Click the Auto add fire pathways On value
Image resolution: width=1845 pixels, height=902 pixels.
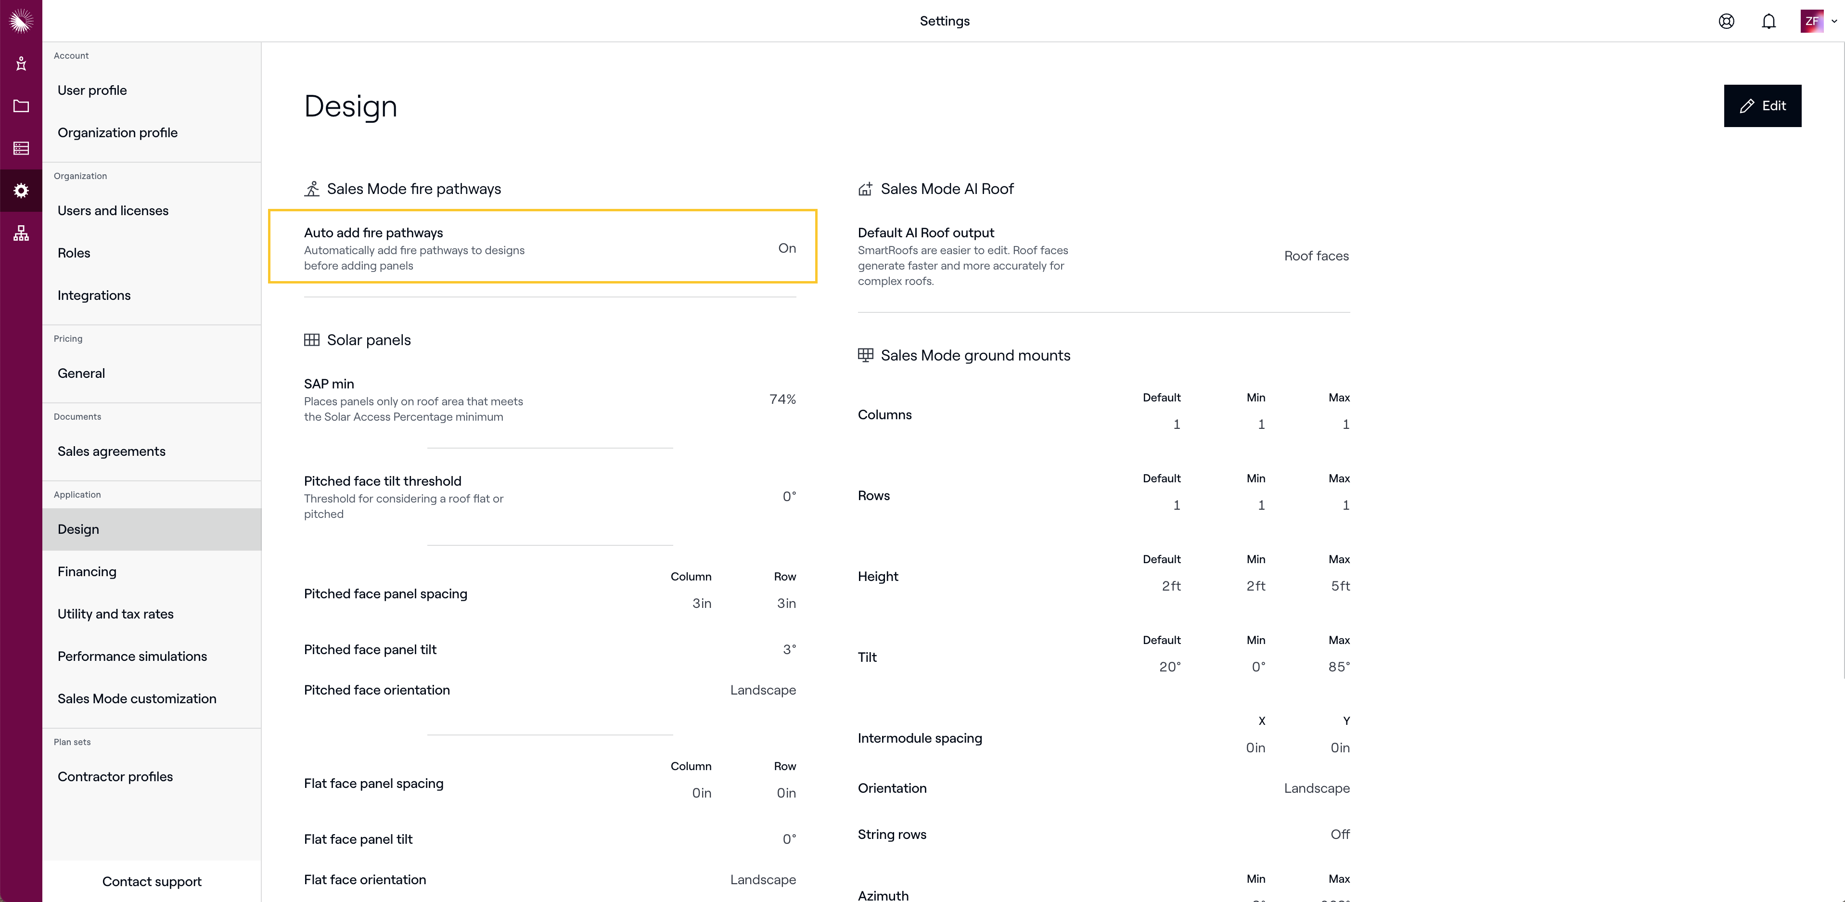pyautogui.click(x=786, y=248)
